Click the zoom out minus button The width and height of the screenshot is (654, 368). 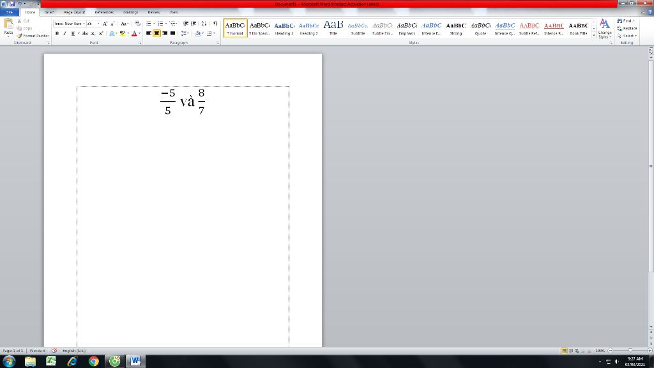point(610,351)
